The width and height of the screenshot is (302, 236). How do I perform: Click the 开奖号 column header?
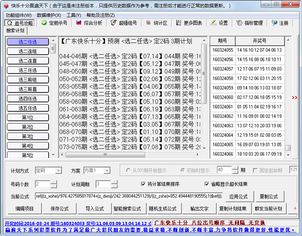click(x=260, y=41)
